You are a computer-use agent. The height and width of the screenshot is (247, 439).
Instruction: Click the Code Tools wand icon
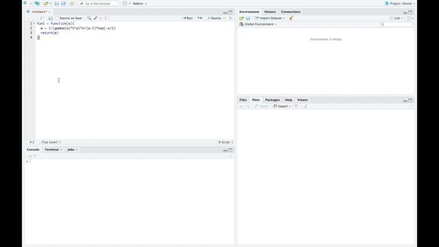coord(96,19)
